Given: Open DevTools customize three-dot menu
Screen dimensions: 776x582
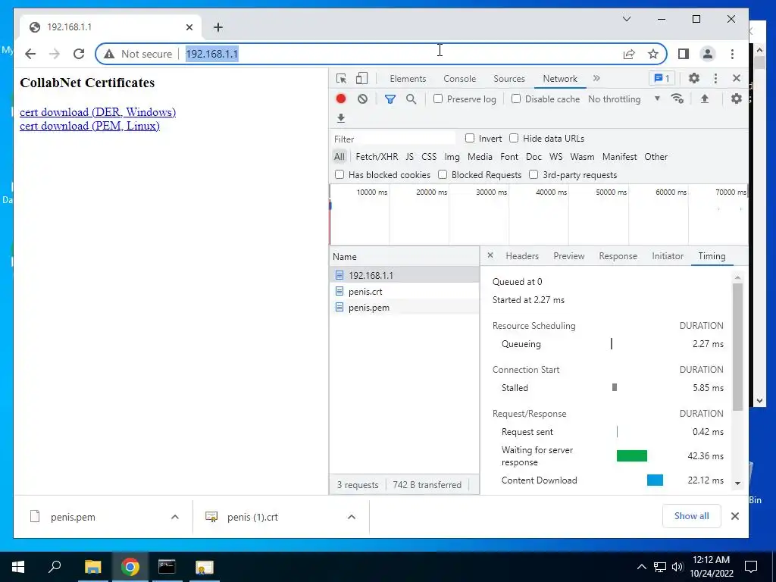Looking at the screenshot, I should [x=715, y=78].
